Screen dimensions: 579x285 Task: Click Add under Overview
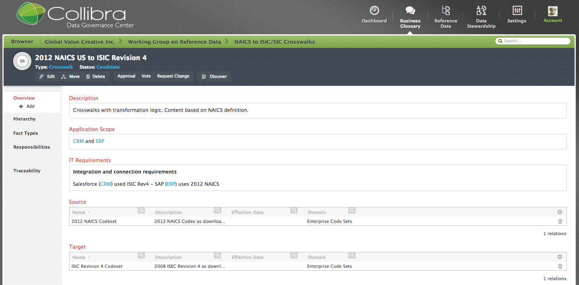coord(27,106)
